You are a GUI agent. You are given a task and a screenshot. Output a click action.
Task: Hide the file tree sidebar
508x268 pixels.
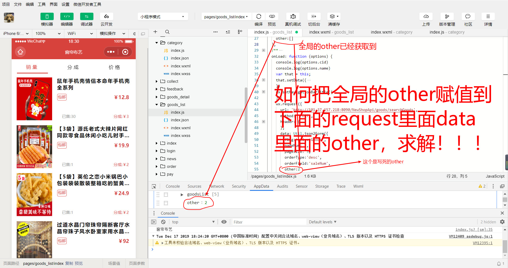240,32
